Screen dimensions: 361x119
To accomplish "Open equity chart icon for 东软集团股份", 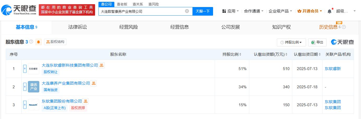I will (85, 101).
